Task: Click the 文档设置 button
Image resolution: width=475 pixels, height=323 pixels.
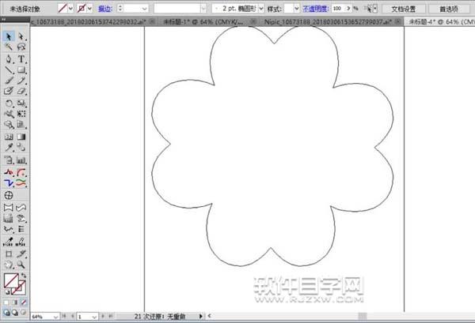Action: click(x=404, y=9)
